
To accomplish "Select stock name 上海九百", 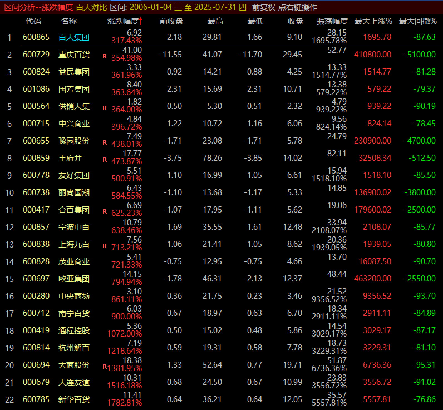I will pos(74,244).
